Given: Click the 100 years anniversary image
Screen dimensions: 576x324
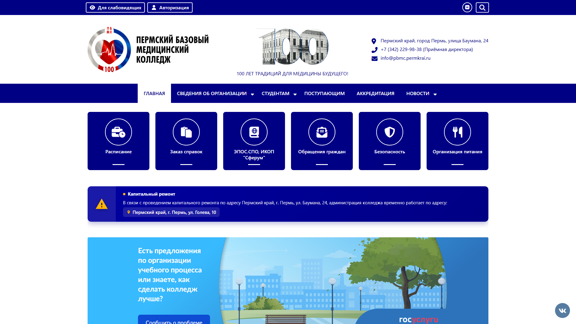Looking at the screenshot, I should pos(292,46).
